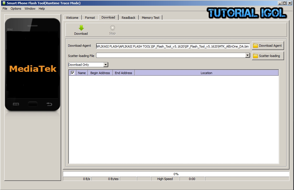Click the Location column header

[206, 73]
